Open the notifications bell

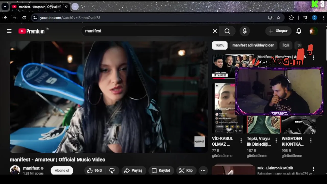coord(299,31)
